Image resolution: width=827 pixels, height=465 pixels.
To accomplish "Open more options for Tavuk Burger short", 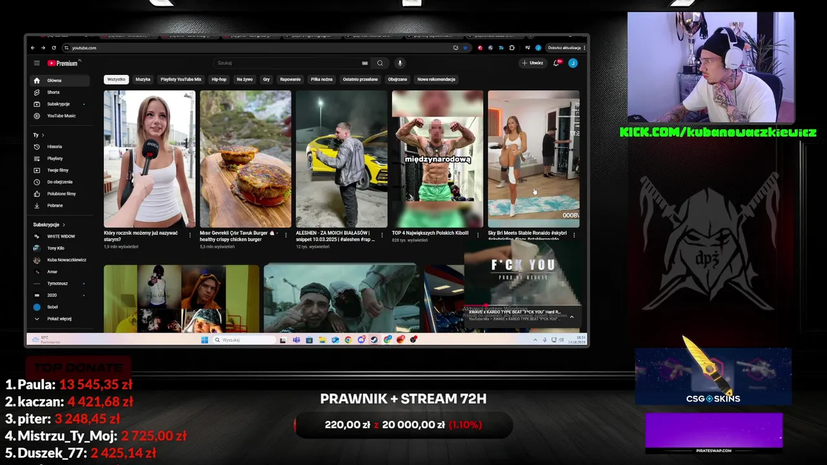I will tap(286, 235).
